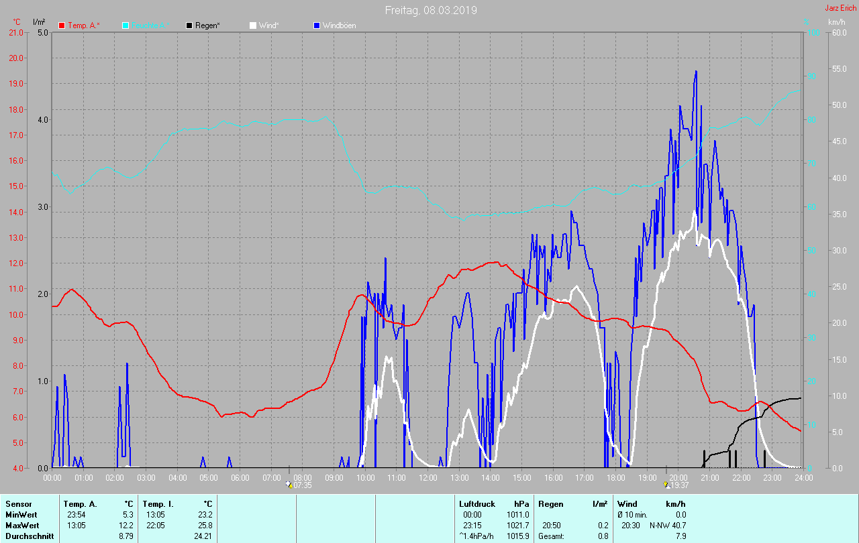
Task: Click the '24:00' time axis label
Action: click(x=803, y=478)
